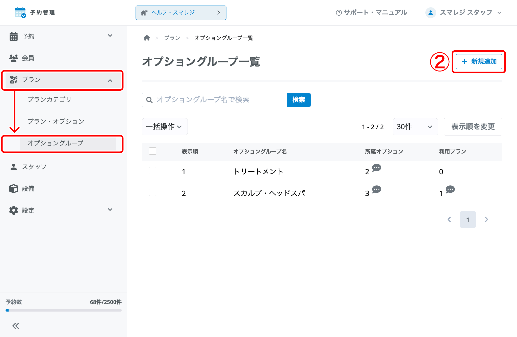The image size is (517, 337).
Task: Open the スタッフ sidebar menu item
Action: [34, 167]
